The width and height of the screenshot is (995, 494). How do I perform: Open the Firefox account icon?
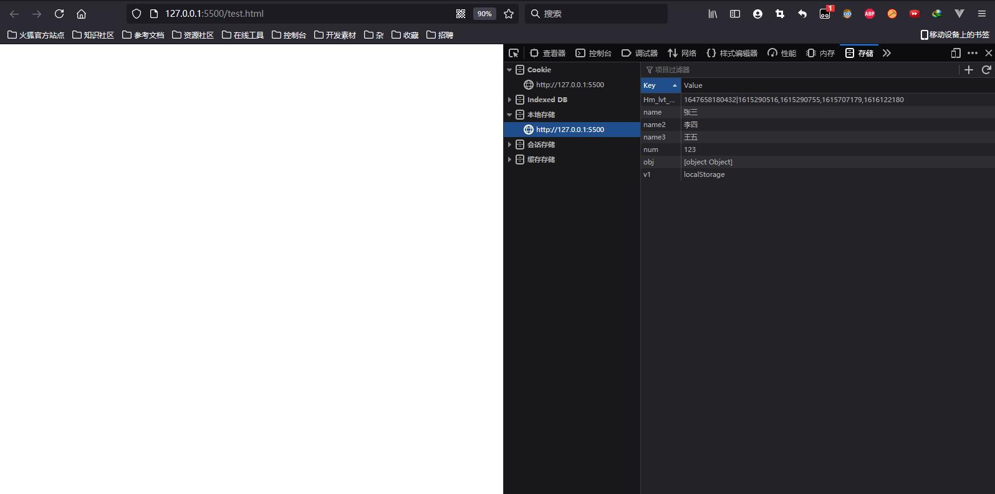coord(757,14)
